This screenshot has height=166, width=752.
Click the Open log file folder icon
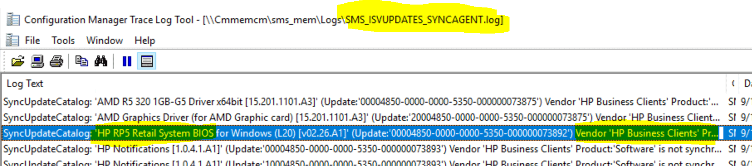[17, 62]
